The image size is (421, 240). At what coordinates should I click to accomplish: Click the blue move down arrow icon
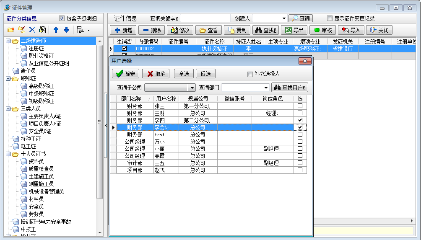(66, 30)
